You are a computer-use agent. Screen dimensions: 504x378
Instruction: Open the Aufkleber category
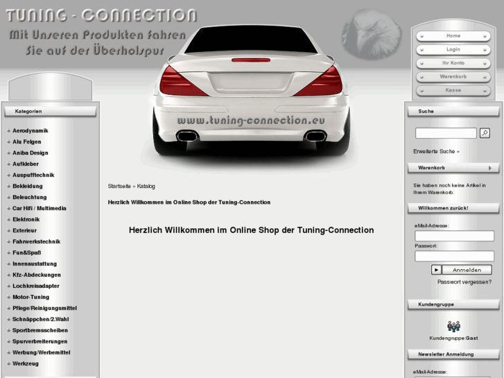pos(26,164)
